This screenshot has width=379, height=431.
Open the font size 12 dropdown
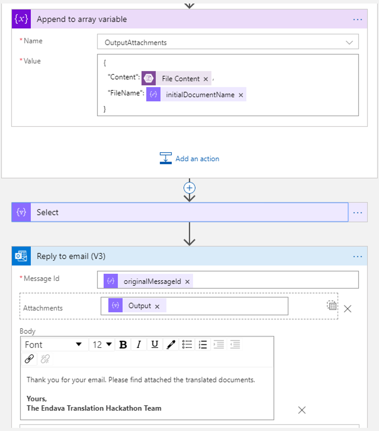click(x=102, y=344)
